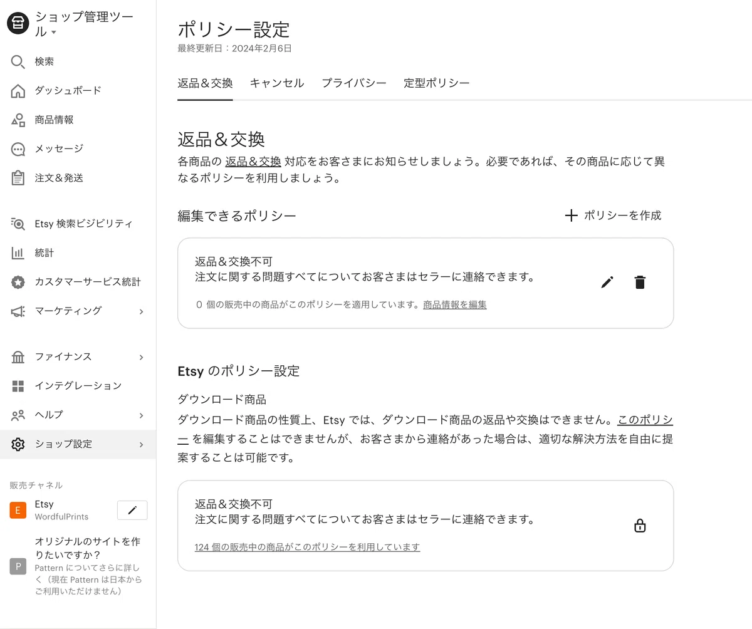Expand the ファイナンス chevron

(x=141, y=357)
